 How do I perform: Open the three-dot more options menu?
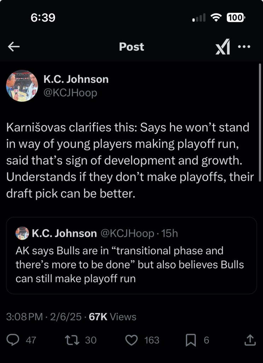(244, 46)
